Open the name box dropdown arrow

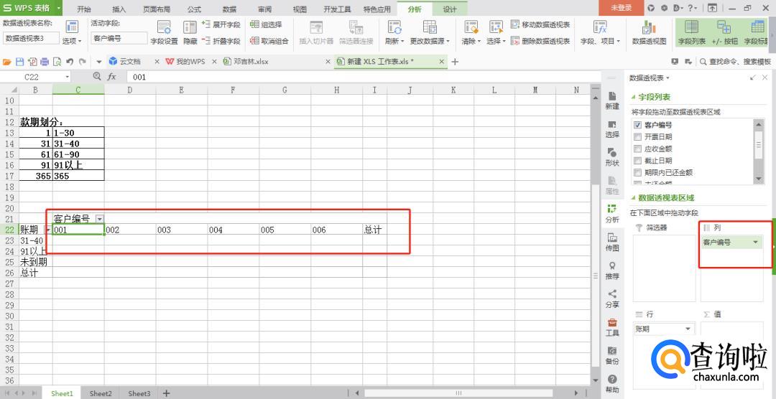click(x=68, y=77)
